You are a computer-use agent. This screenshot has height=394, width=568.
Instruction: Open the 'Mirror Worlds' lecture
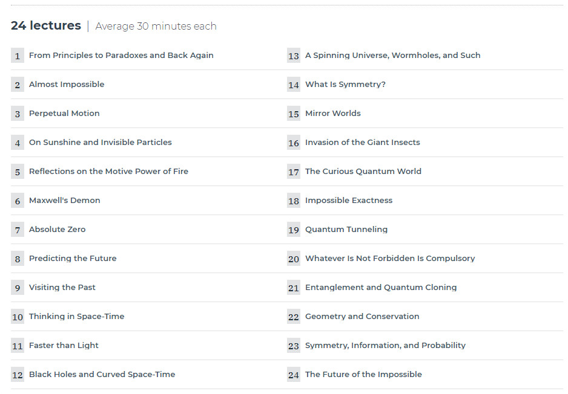point(333,114)
